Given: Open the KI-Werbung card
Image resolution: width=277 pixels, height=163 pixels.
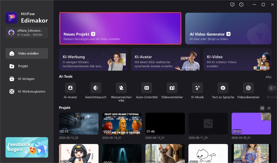Looking at the screenshot, I should click(93, 59).
